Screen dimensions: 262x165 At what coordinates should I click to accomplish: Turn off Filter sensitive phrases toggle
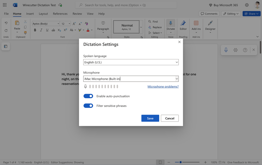click(88, 106)
